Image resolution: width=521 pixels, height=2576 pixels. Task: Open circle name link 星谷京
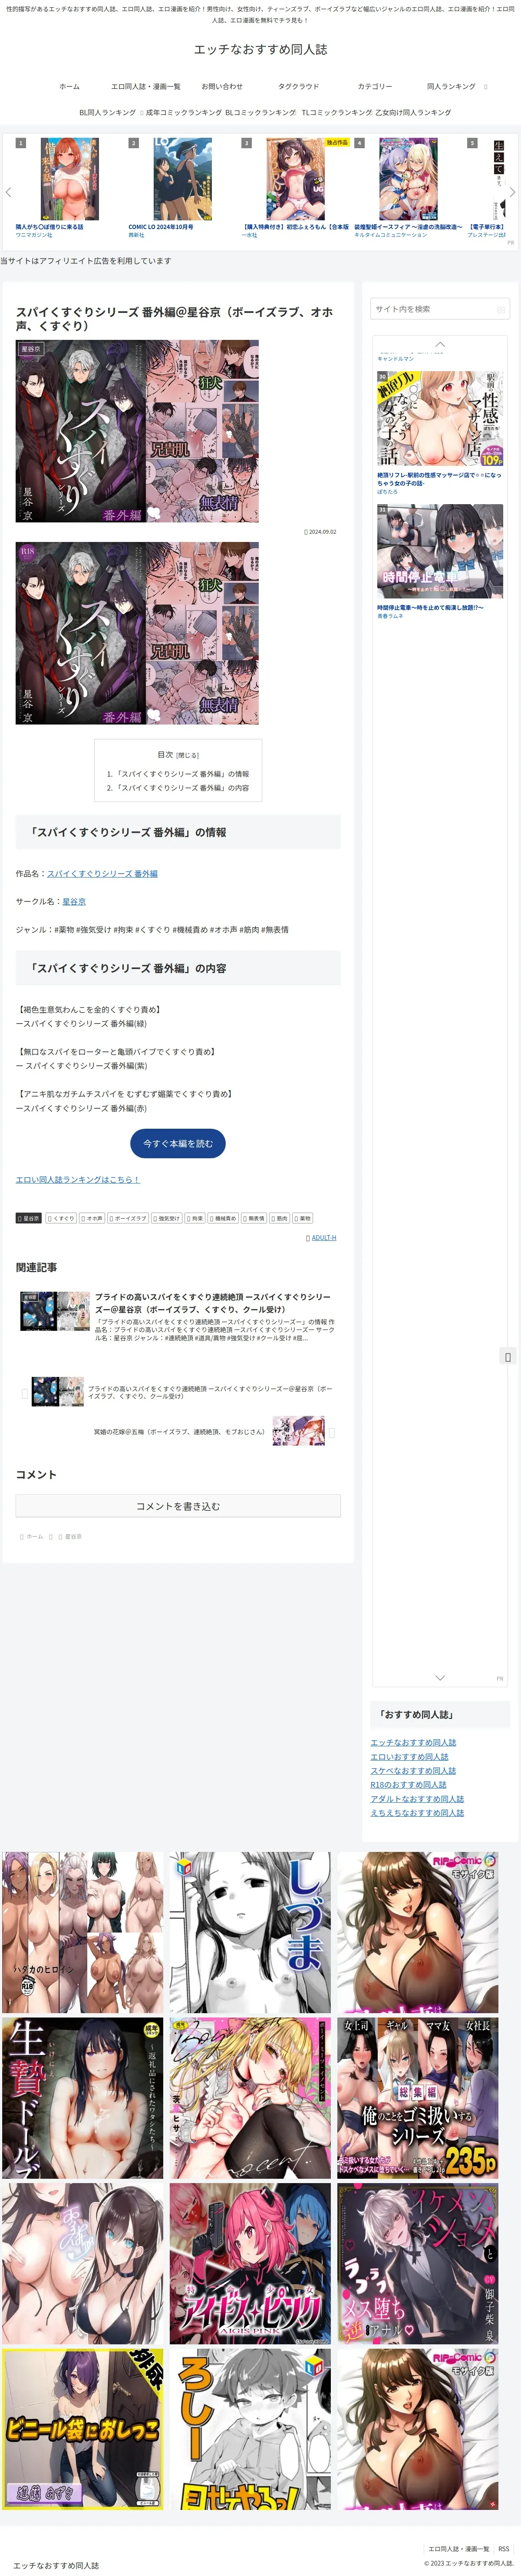74,901
